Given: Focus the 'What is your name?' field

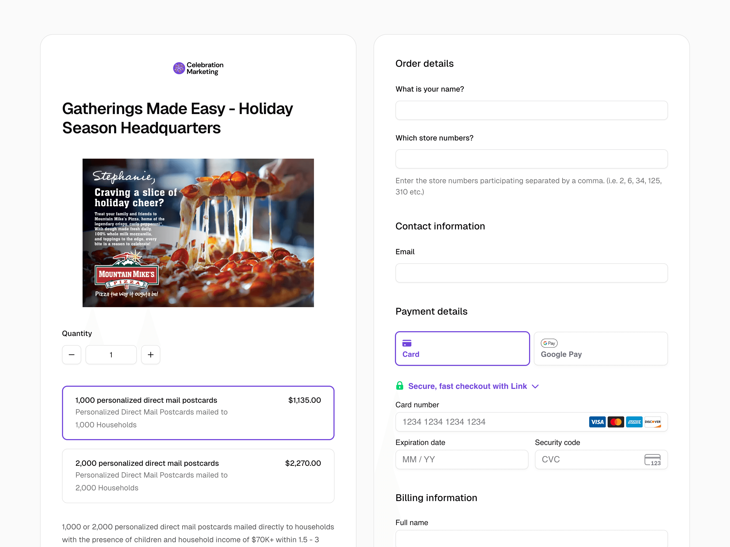Looking at the screenshot, I should (x=531, y=111).
